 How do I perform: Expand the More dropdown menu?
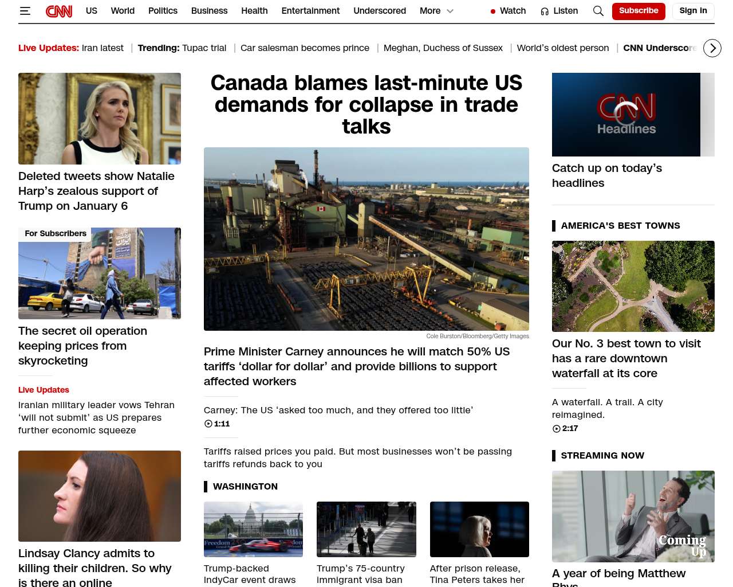pos(436,11)
